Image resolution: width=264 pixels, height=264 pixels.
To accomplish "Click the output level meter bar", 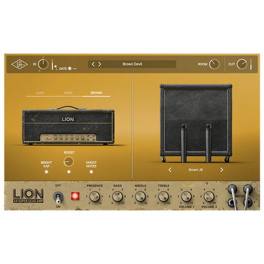I will tap(251, 64).
